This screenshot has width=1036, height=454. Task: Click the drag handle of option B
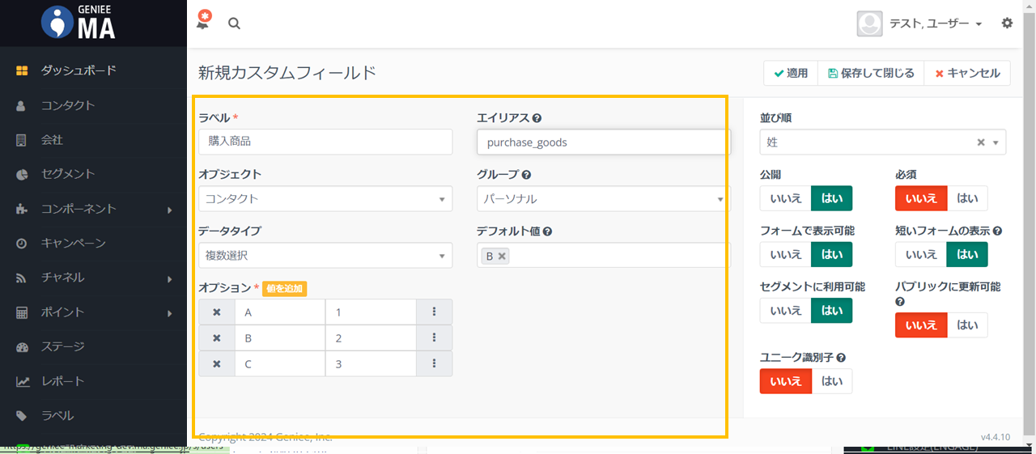(x=435, y=338)
